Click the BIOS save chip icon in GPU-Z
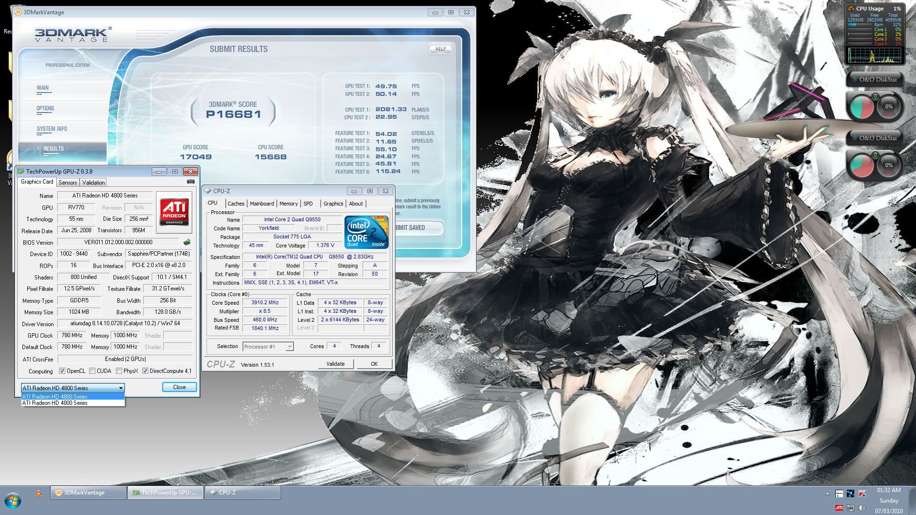 187,242
